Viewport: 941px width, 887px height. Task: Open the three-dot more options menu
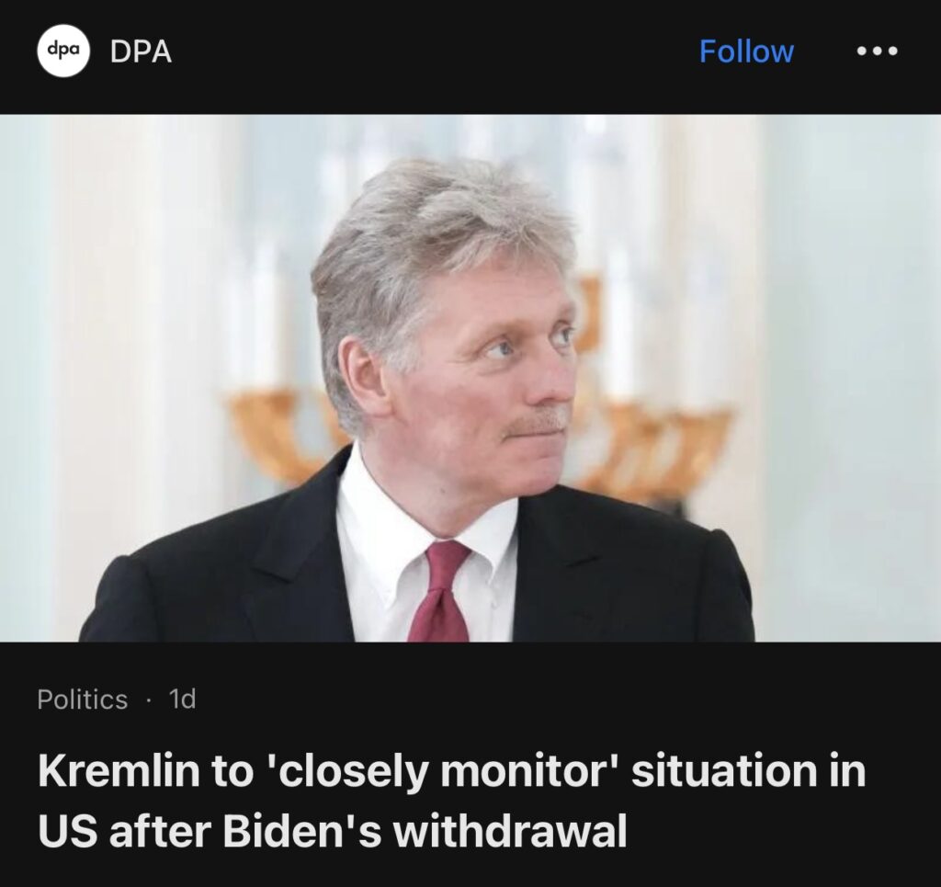[x=877, y=51]
